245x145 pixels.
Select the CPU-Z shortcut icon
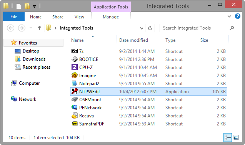pyautogui.click(x=75, y=68)
